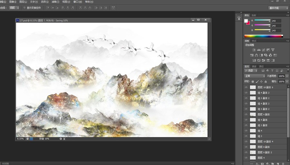The image size is (290, 165).
Task: Add a Brightness/Contrast adjustment (sun icon)
Action: (x=254, y=50)
